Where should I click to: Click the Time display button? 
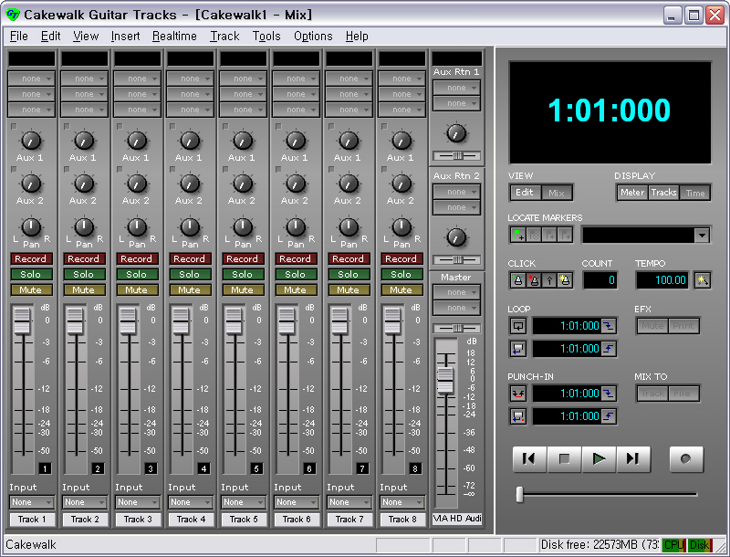pyautogui.click(x=695, y=193)
